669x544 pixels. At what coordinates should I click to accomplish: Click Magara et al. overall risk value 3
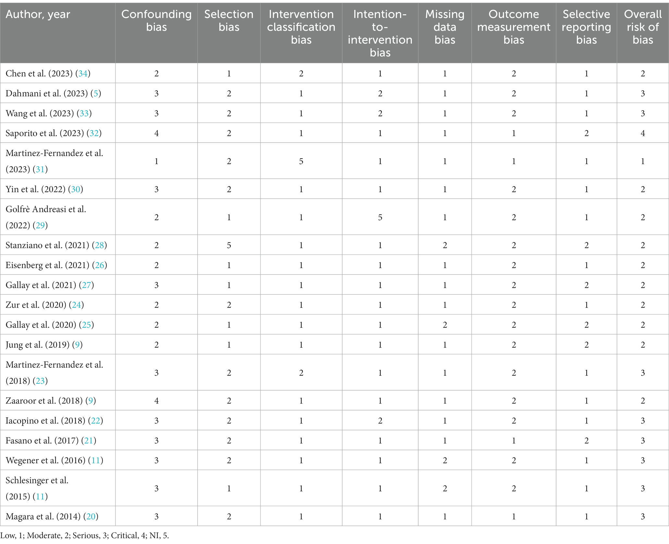coord(643,516)
